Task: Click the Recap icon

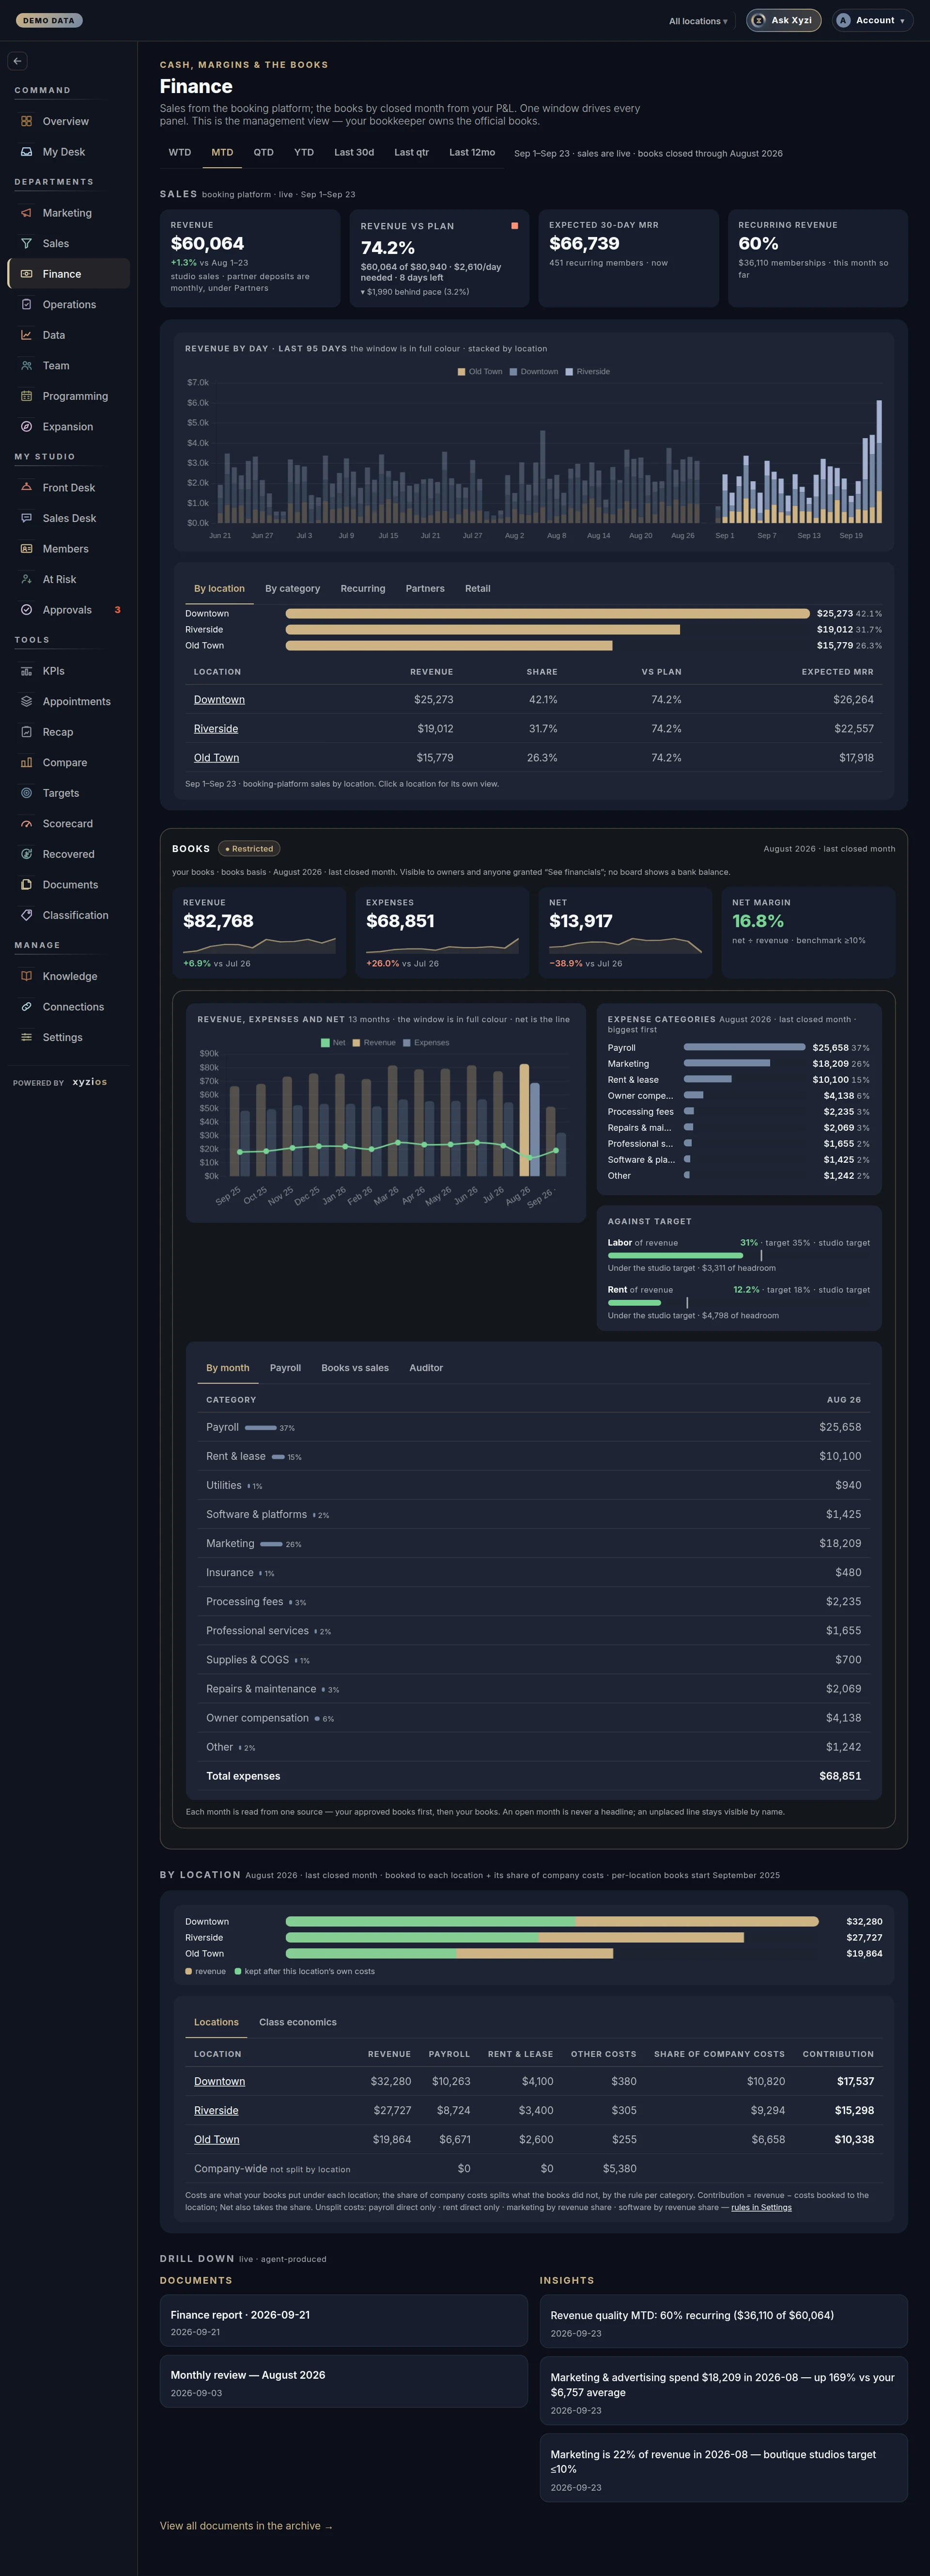Action: point(27,732)
